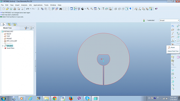
Task: Open the File menu
Action: tap(2, 5)
